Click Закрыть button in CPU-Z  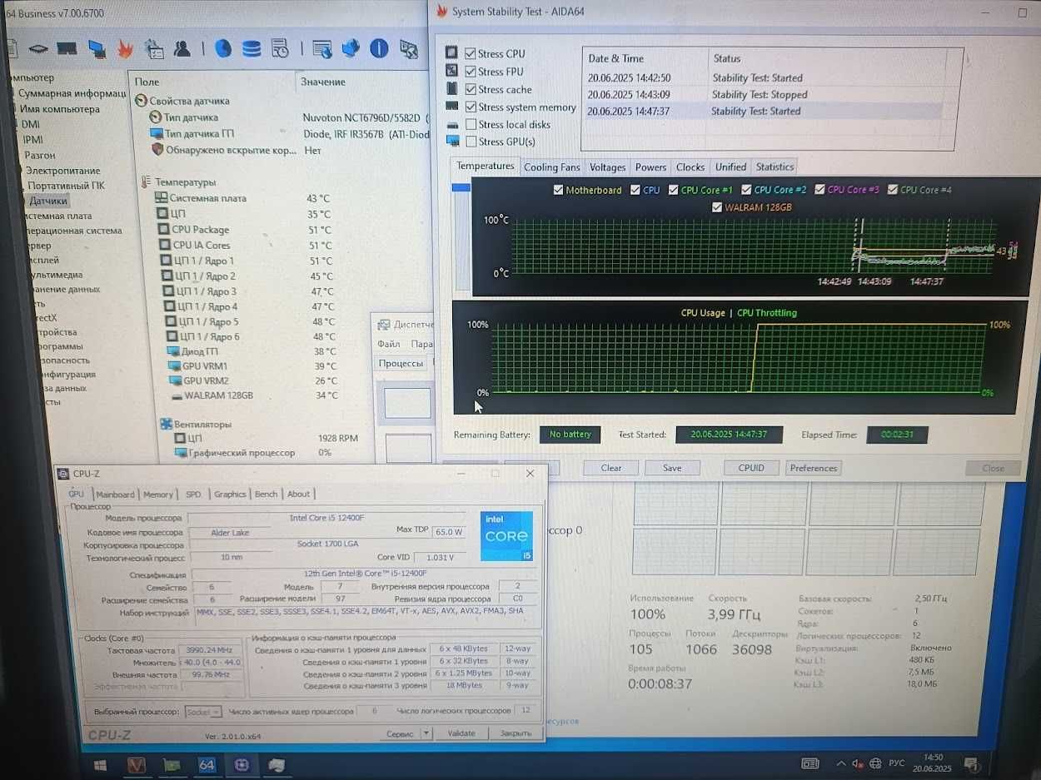(x=516, y=733)
